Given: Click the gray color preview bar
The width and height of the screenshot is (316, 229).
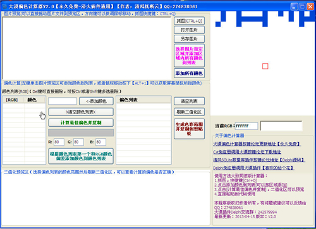Looking at the screenshot, I should [x=81, y=132].
